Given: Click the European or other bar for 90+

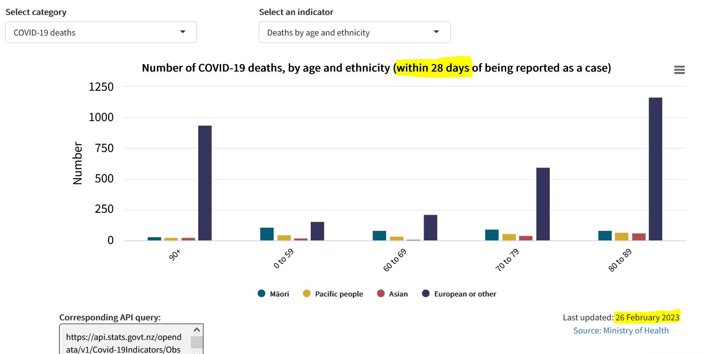Looking at the screenshot, I should pyautogui.click(x=205, y=183).
